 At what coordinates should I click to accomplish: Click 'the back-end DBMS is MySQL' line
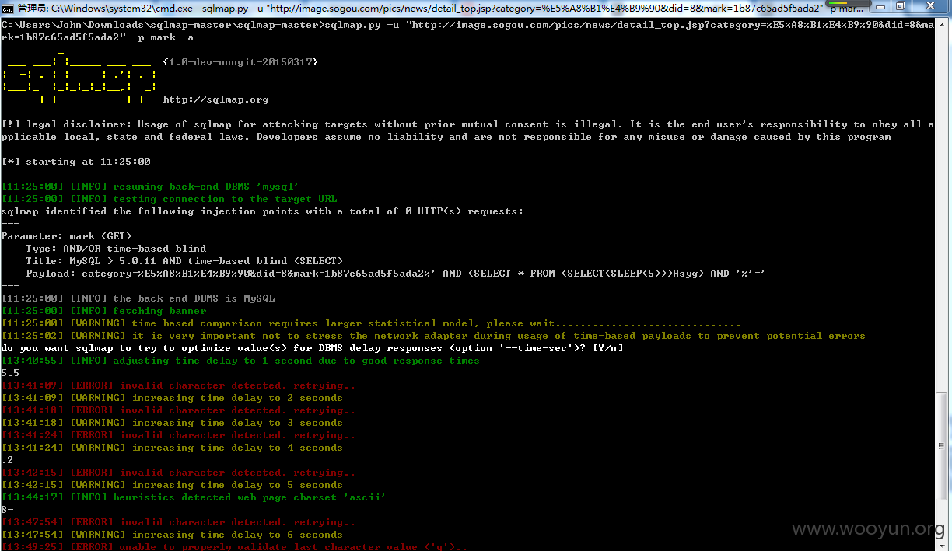coord(138,298)
